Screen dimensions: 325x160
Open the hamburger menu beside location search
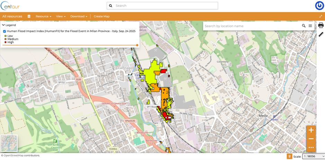310,26
